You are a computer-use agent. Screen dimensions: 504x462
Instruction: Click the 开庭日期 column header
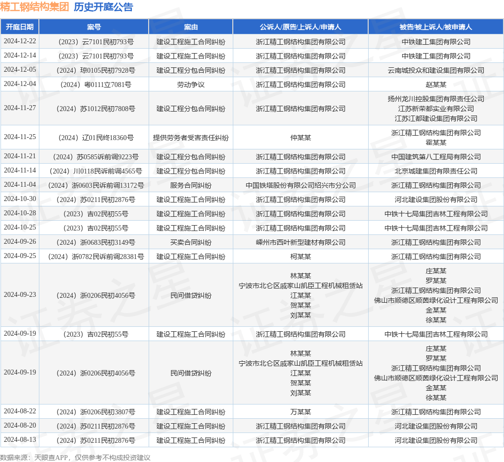point(20,27)
